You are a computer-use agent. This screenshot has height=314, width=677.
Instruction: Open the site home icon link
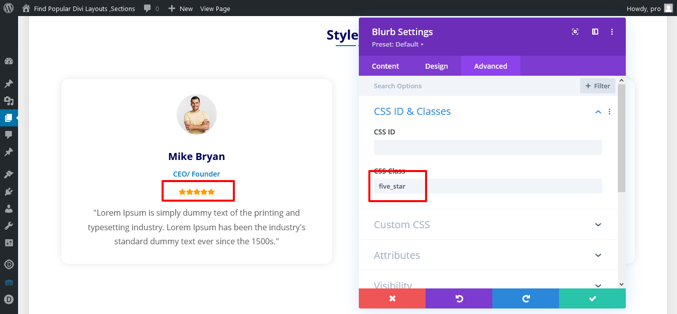pos(26,9)
